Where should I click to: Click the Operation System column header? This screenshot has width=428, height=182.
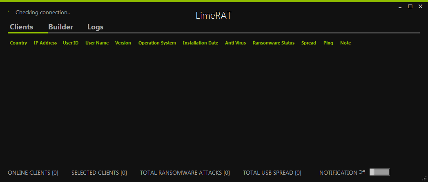coord(157,43)
